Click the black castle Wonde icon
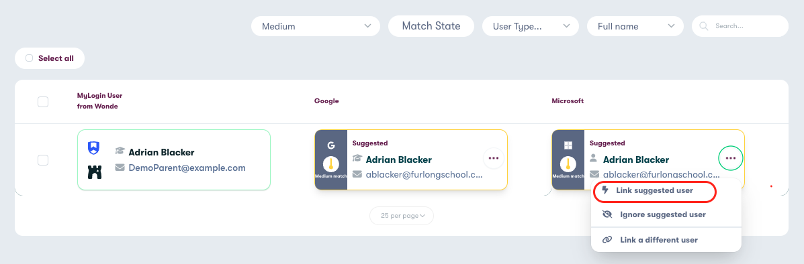The image size is (804, 264). [94, 172]
